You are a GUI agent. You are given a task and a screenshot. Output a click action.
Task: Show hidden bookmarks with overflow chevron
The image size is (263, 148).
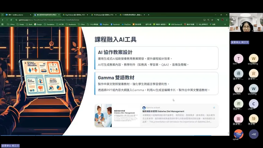coord(225,25)
